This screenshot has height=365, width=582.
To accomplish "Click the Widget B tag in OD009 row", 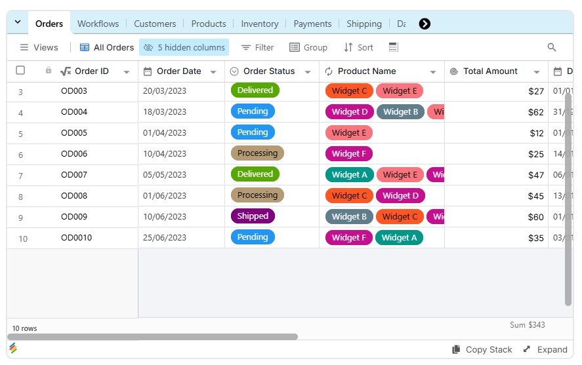I will click(349, 217).
